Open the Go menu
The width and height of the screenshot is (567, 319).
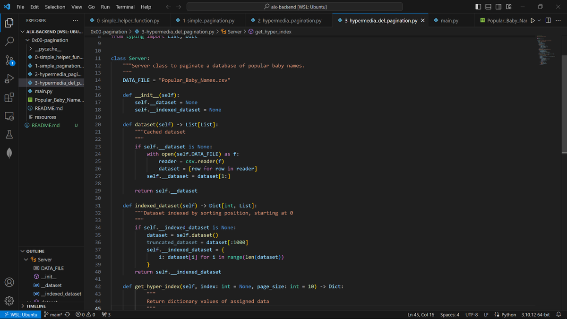(92, 7)
